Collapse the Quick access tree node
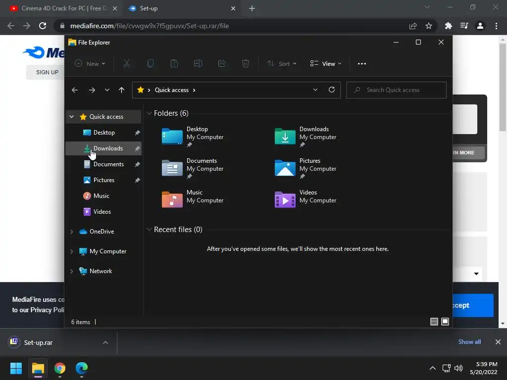Viewport: 507px width, 380px height. 71,117
